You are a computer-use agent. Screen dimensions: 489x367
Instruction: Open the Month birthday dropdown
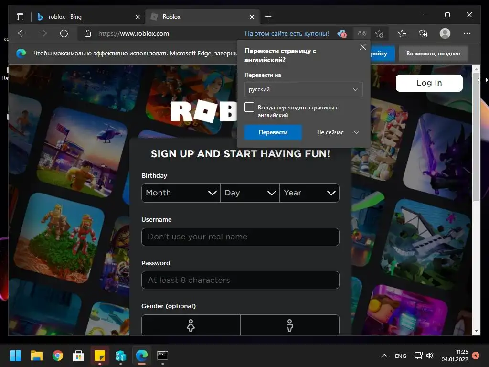pyautogui.click(x=181, y=193)
